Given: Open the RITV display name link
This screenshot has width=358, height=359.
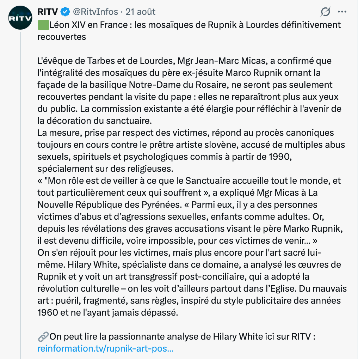Looking at the screenshot, I should 48,12.
